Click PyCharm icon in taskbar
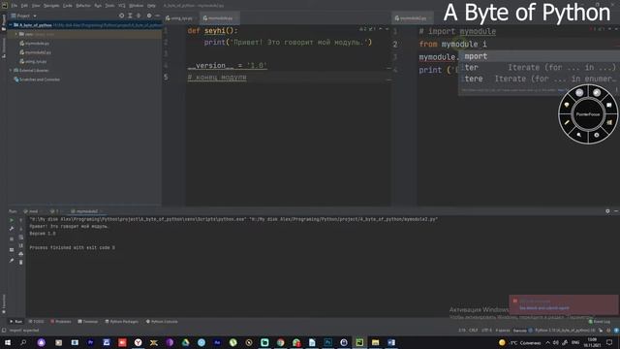 pos(359,342)
